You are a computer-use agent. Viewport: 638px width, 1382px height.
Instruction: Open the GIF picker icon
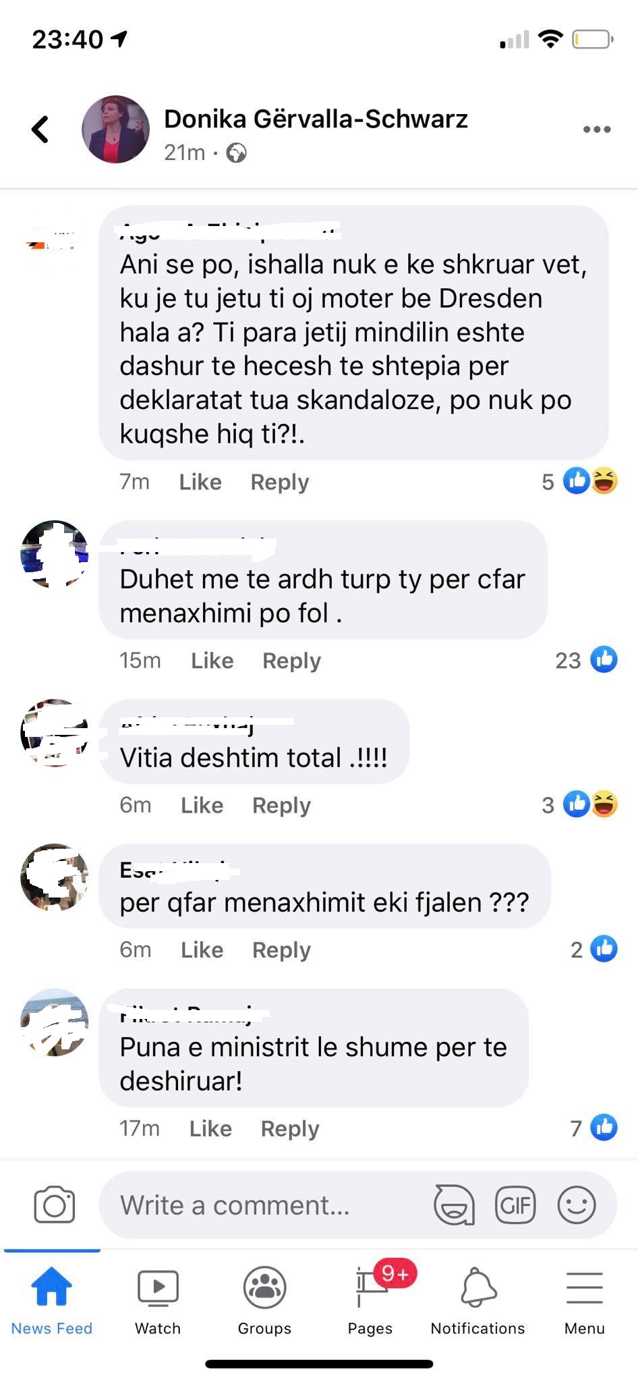[x=515, y=1205]
